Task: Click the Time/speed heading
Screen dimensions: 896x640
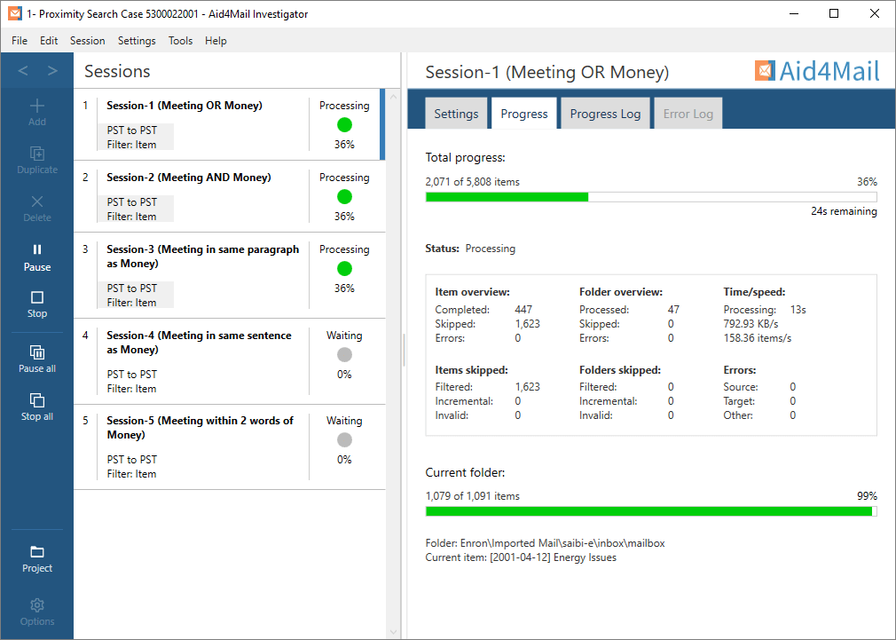Action: (x=754, y=292)
